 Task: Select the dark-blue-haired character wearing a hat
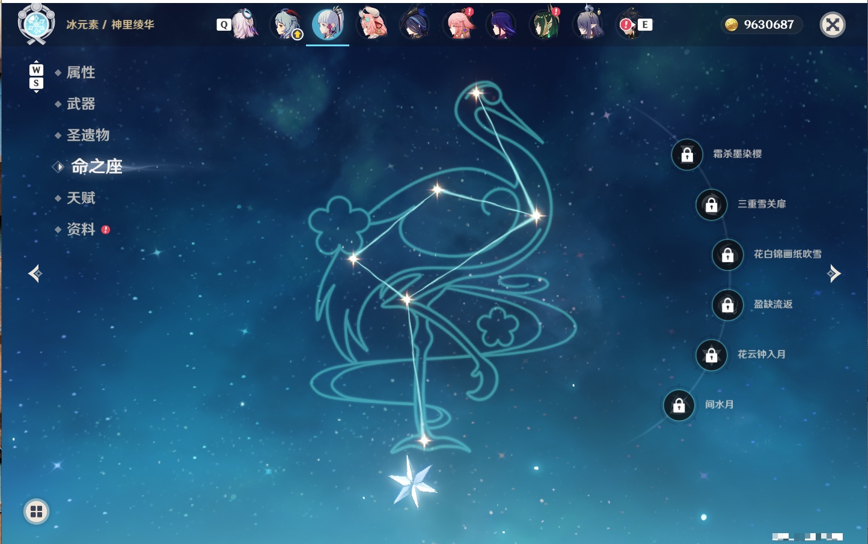click(x=415, y=24)
